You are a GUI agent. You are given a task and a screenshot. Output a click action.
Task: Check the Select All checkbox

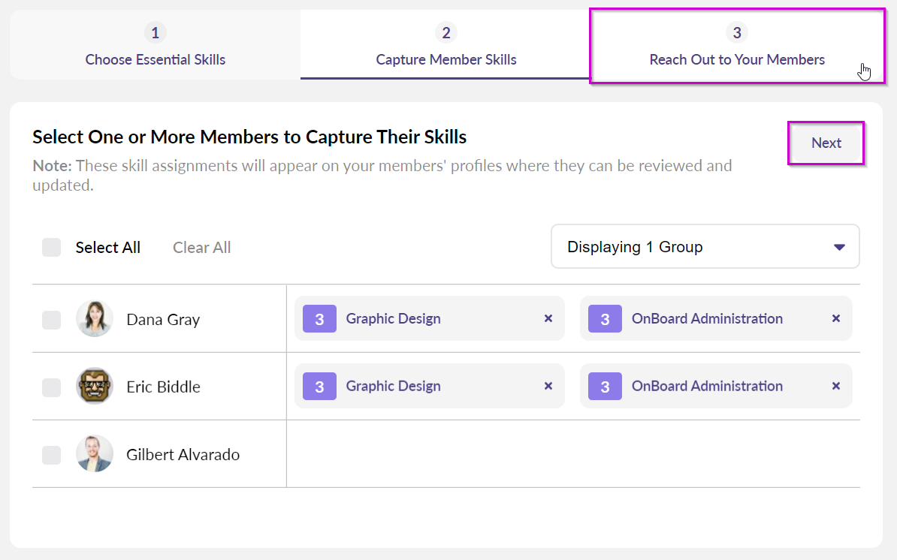[x=51, y=248]
